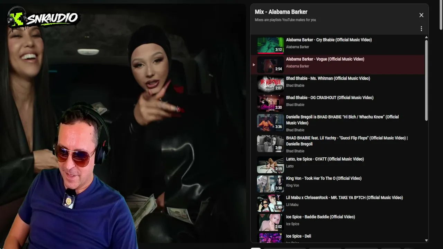The height and width of the screenshot is (249, 443).
Task: Play 'Bhad Bhabie - Ms. Whitman' title
Action: coord(328,79)
